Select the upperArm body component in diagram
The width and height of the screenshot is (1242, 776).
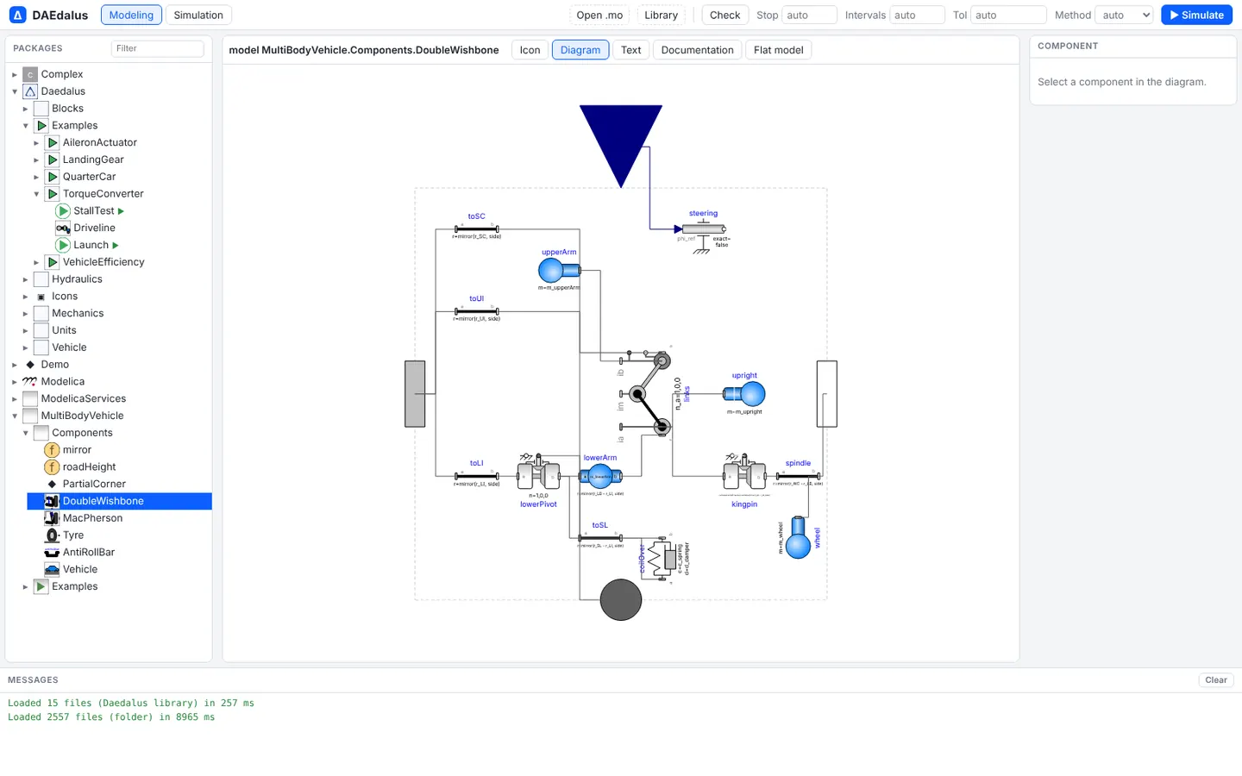coord(560,271)
